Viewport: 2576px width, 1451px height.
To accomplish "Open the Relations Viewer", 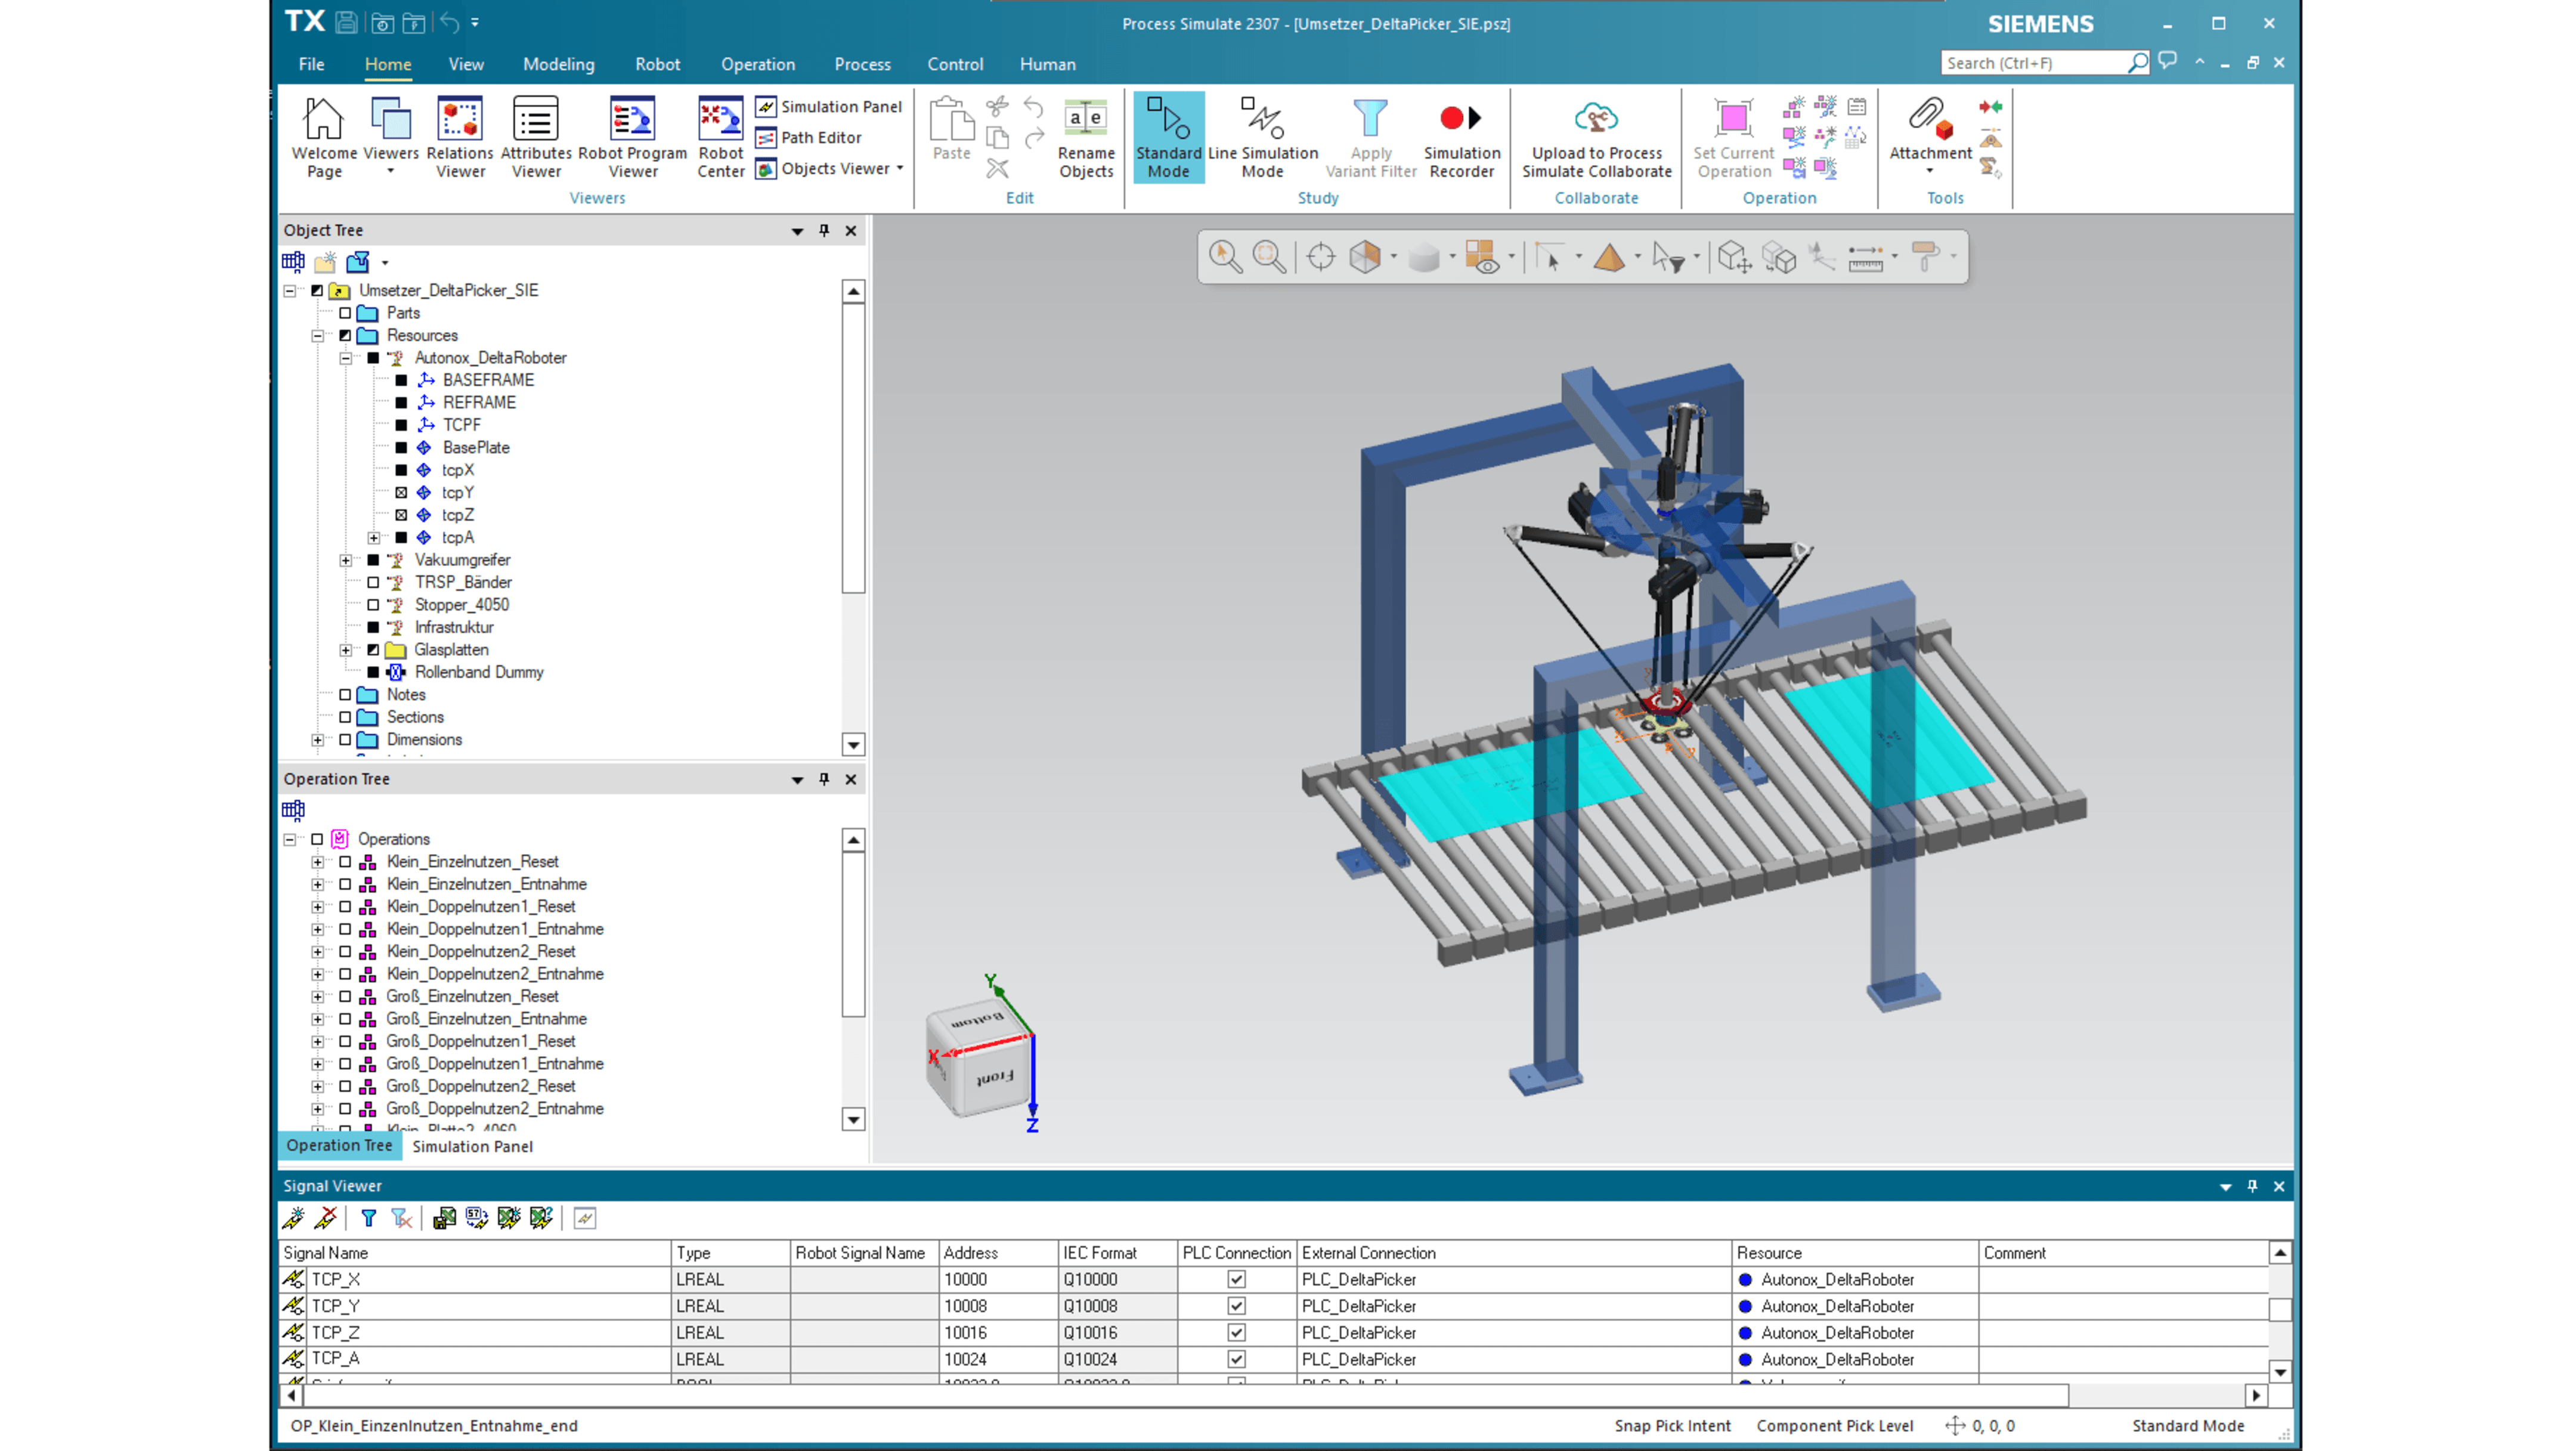I will 459,137.
